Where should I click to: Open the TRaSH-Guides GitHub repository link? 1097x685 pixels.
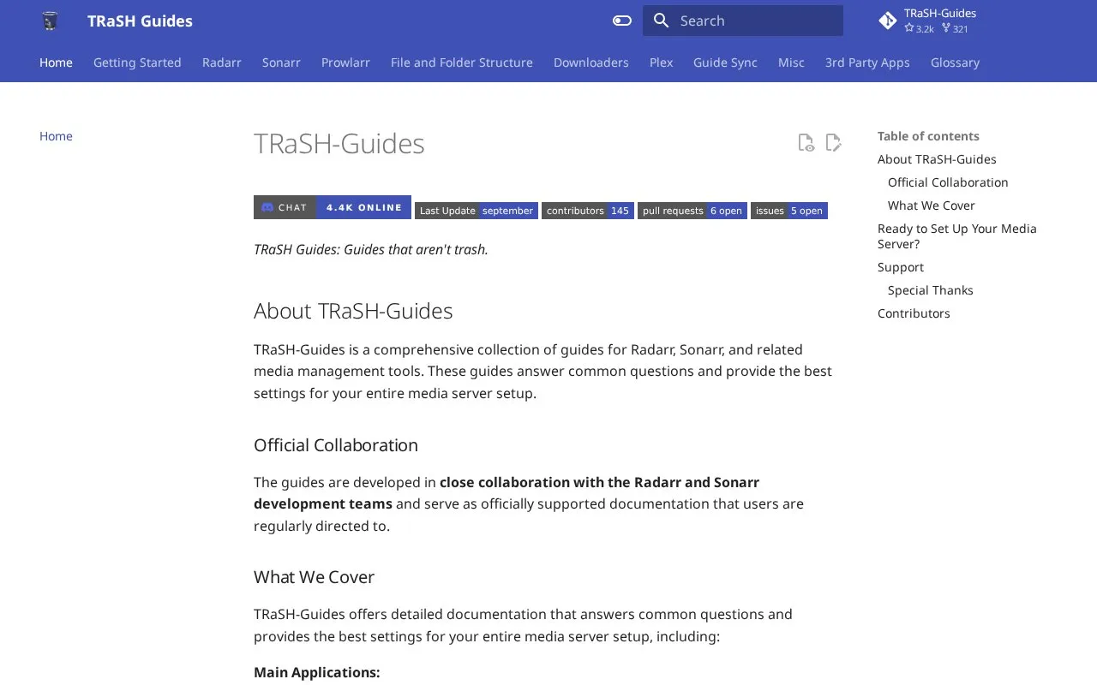tap(967, 21)
